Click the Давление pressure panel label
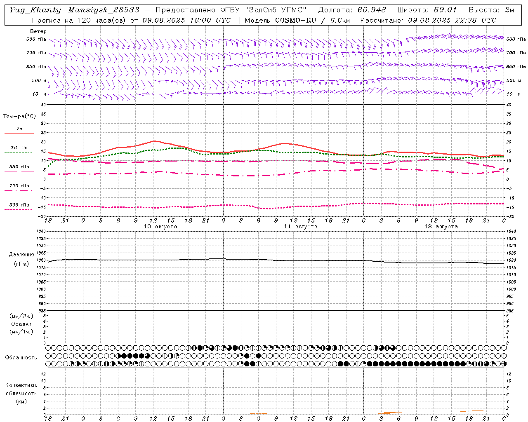This screenshot has height=422, width=528. click(x=21, y=255)
